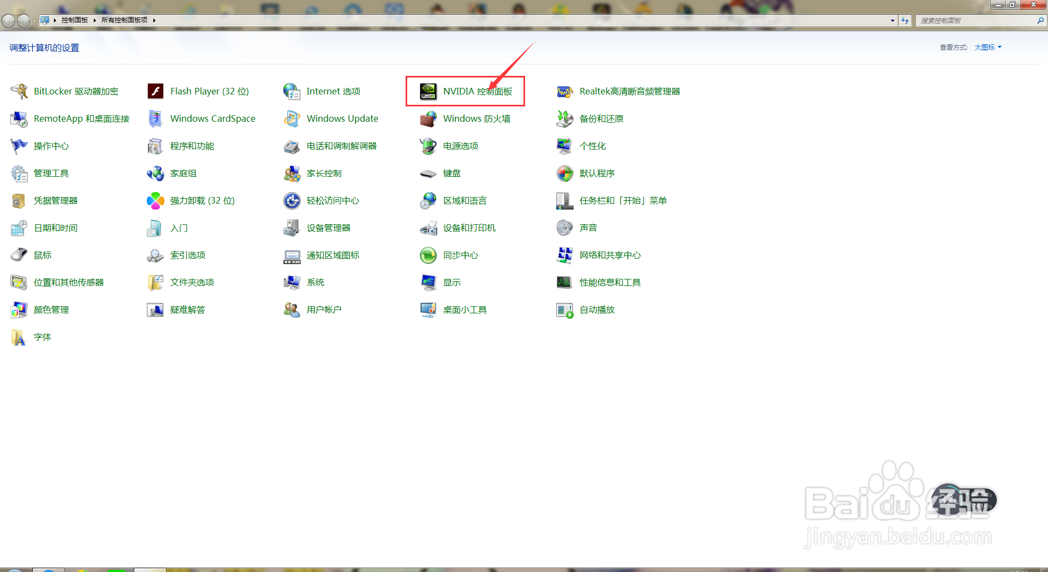The image size is (1048, 572).
Task: Open the 鼠标 icon
Action: (x=19, y=255)
